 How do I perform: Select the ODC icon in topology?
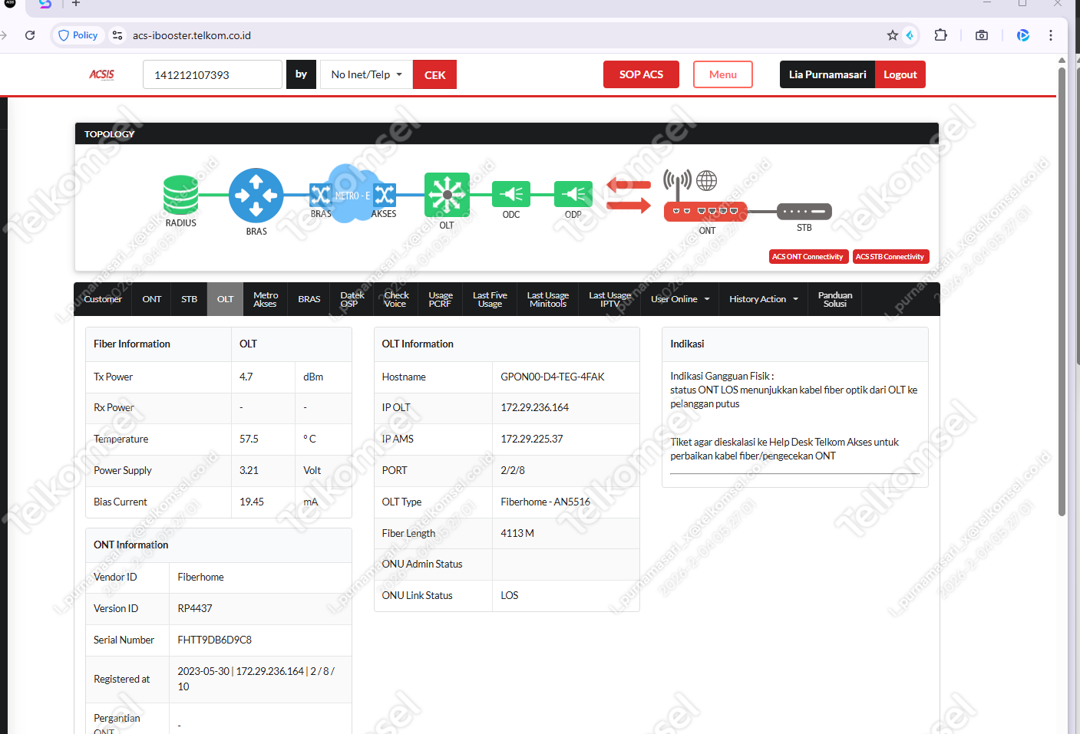(511, 194)
